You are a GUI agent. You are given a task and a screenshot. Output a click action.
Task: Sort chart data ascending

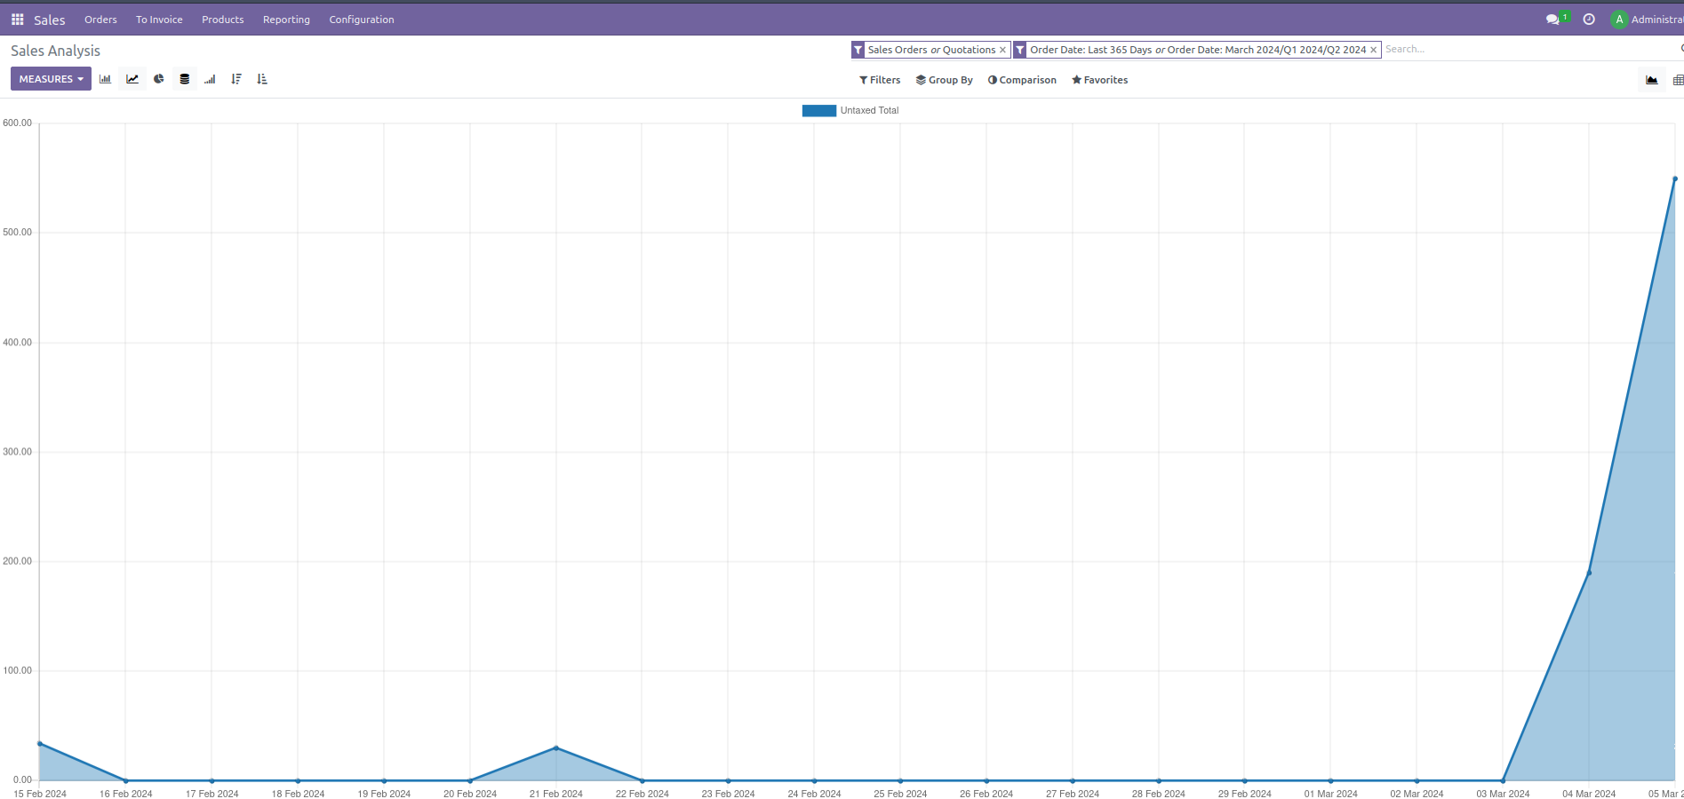click(262, 79)
